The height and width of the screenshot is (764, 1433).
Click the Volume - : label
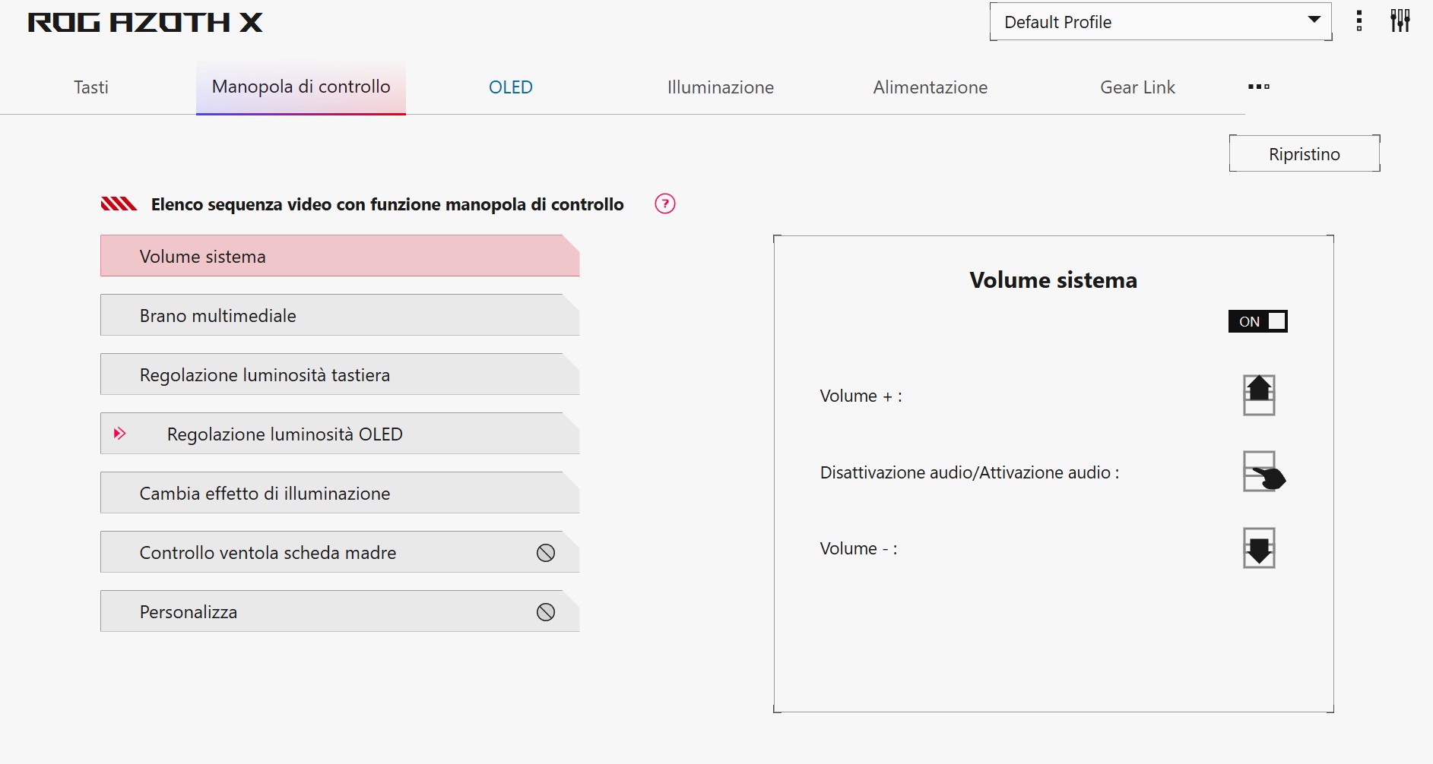pos(859,548)
